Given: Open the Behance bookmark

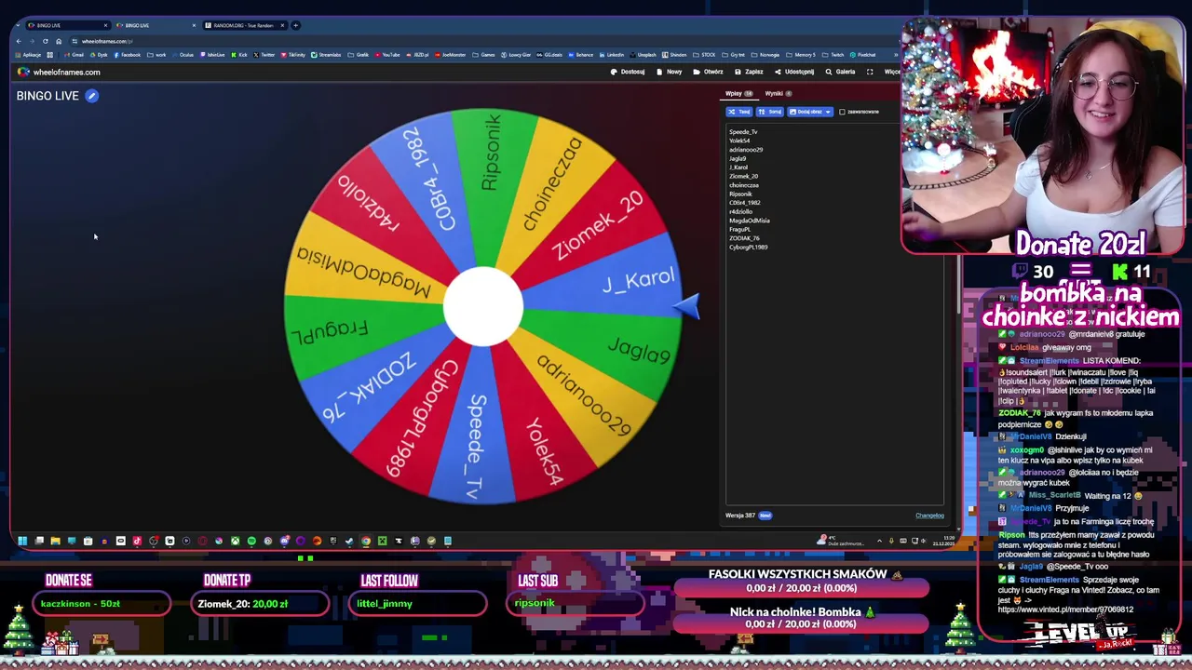Looking at the screenshot, I should coord(580,55).
